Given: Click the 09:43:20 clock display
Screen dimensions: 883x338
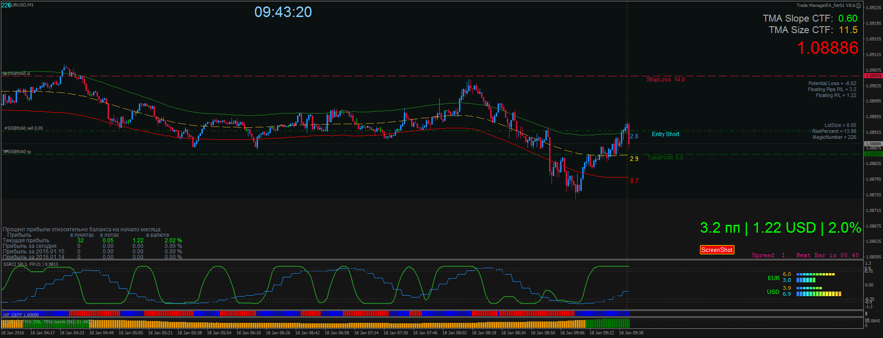Looking at the screenshot, I should point(283,12).
